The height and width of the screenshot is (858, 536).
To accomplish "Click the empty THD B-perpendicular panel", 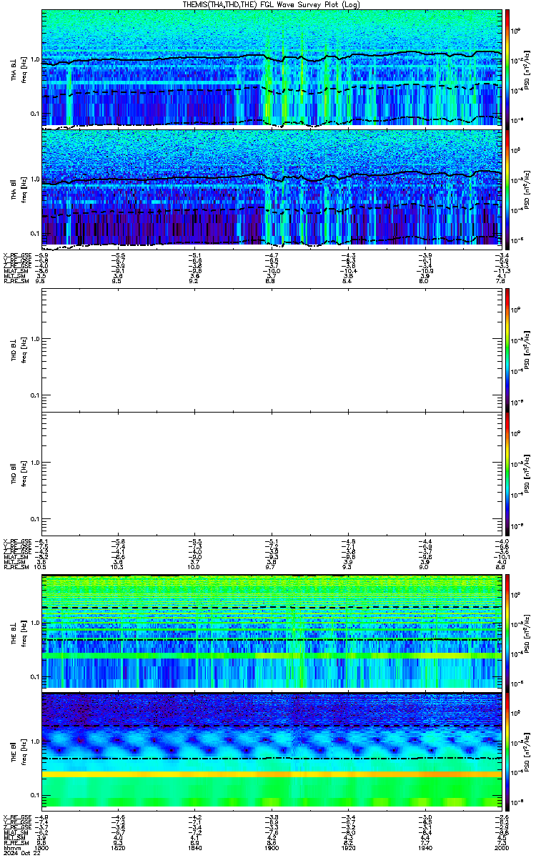I will pyautogui.click(x=272, y=350).
